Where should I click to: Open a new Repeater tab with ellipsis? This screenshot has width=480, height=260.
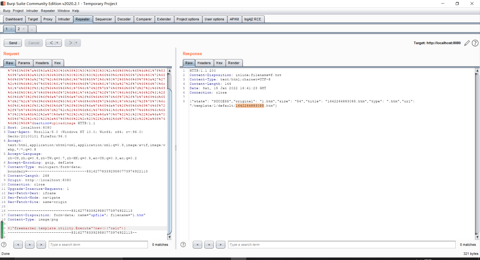tap(32, 29)
